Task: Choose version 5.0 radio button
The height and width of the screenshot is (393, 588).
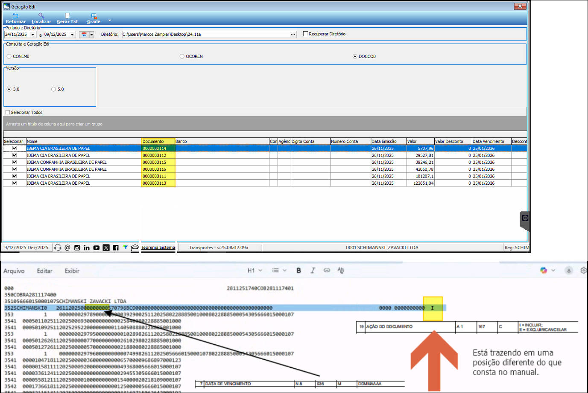Action: (x=53, y=89)
